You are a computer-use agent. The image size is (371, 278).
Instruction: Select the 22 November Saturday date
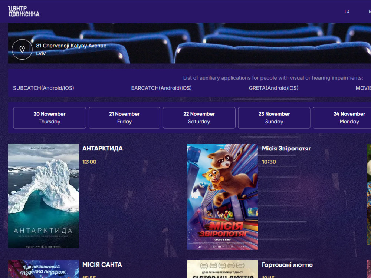point(199,118)
